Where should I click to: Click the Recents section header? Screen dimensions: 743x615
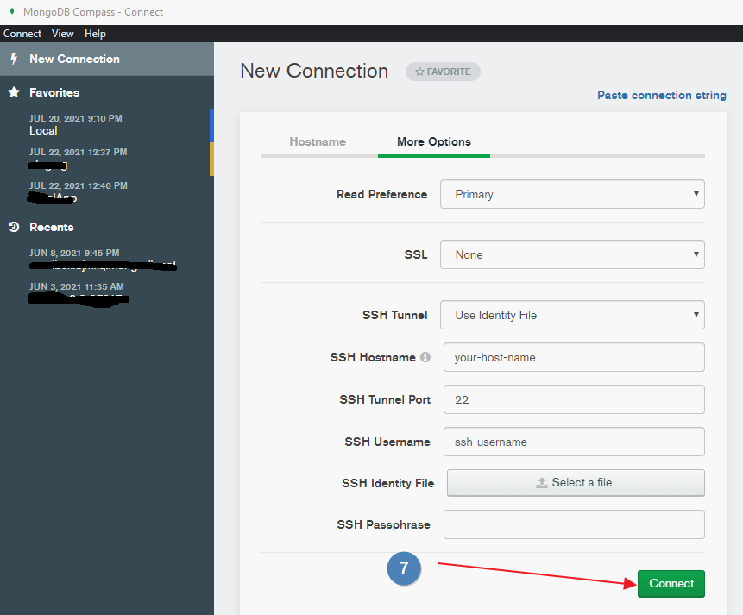click(x=51, y=227)
